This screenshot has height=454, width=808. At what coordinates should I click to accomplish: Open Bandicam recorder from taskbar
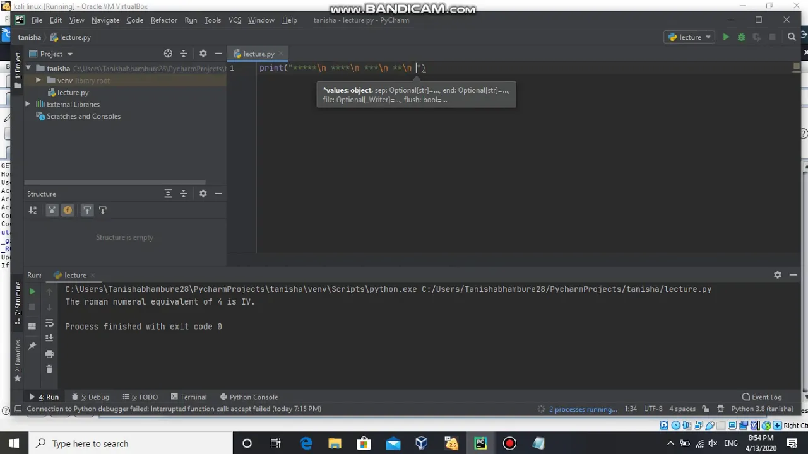[509, 443]
